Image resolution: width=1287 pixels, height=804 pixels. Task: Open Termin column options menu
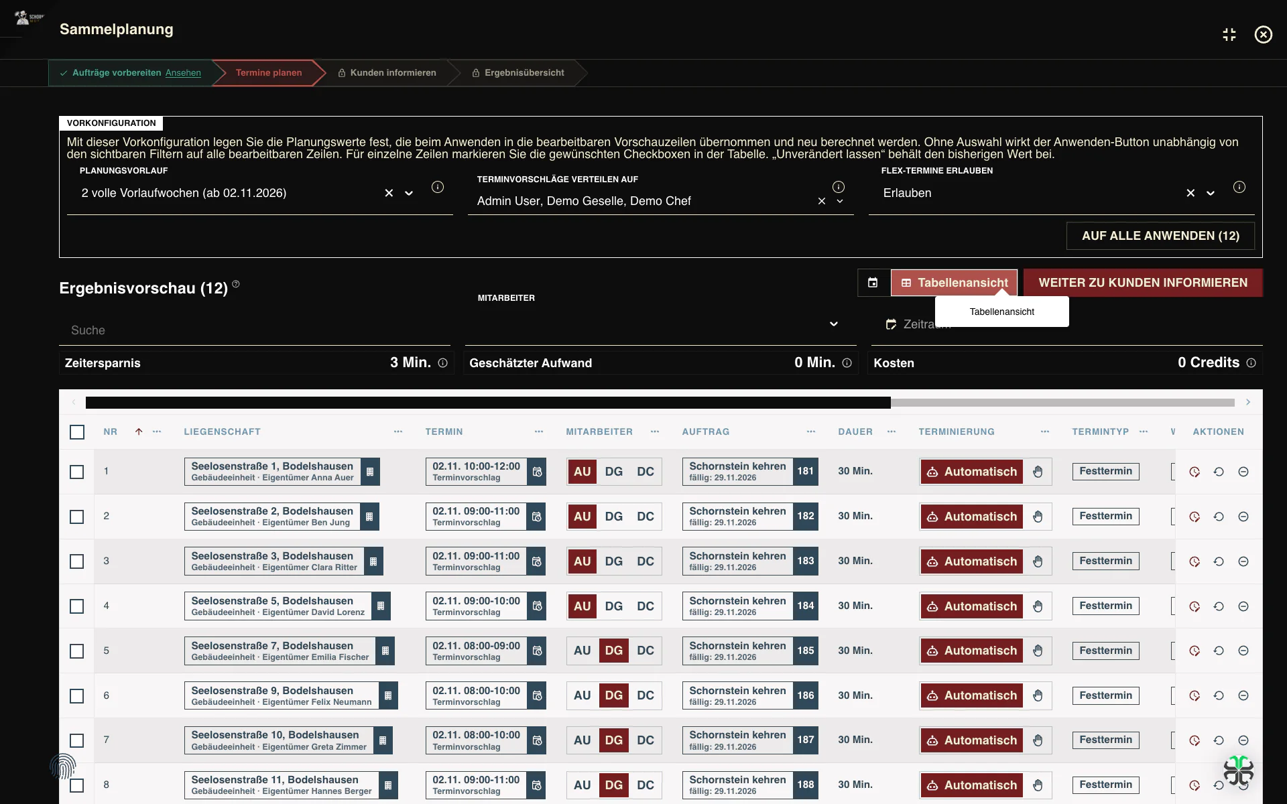click(539, 431)
